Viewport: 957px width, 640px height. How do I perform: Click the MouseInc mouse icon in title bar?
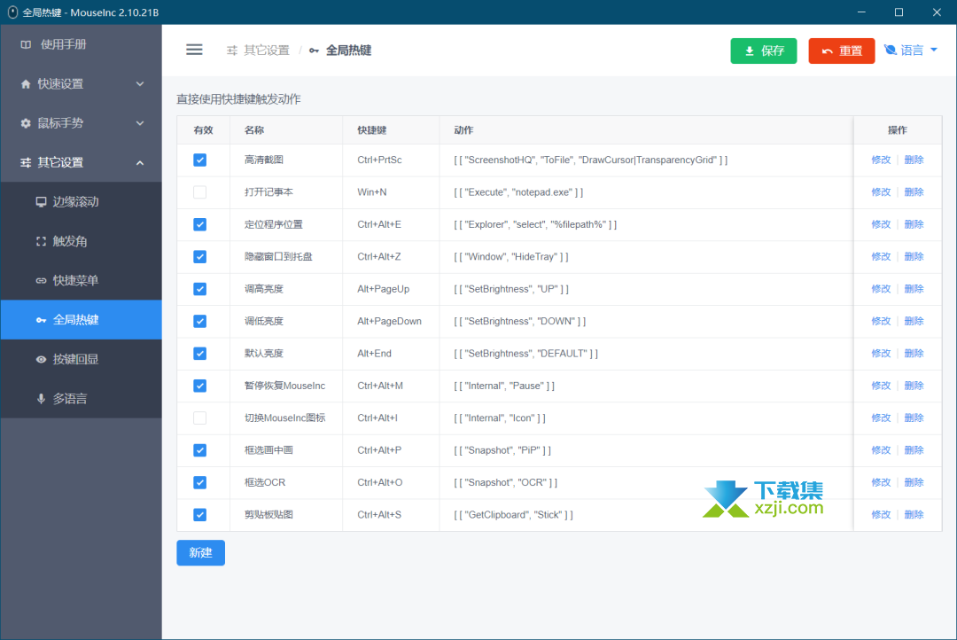(12, 12)
